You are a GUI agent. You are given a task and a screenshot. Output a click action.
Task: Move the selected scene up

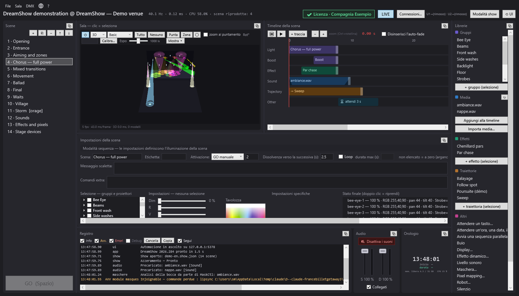click(60, 33)
